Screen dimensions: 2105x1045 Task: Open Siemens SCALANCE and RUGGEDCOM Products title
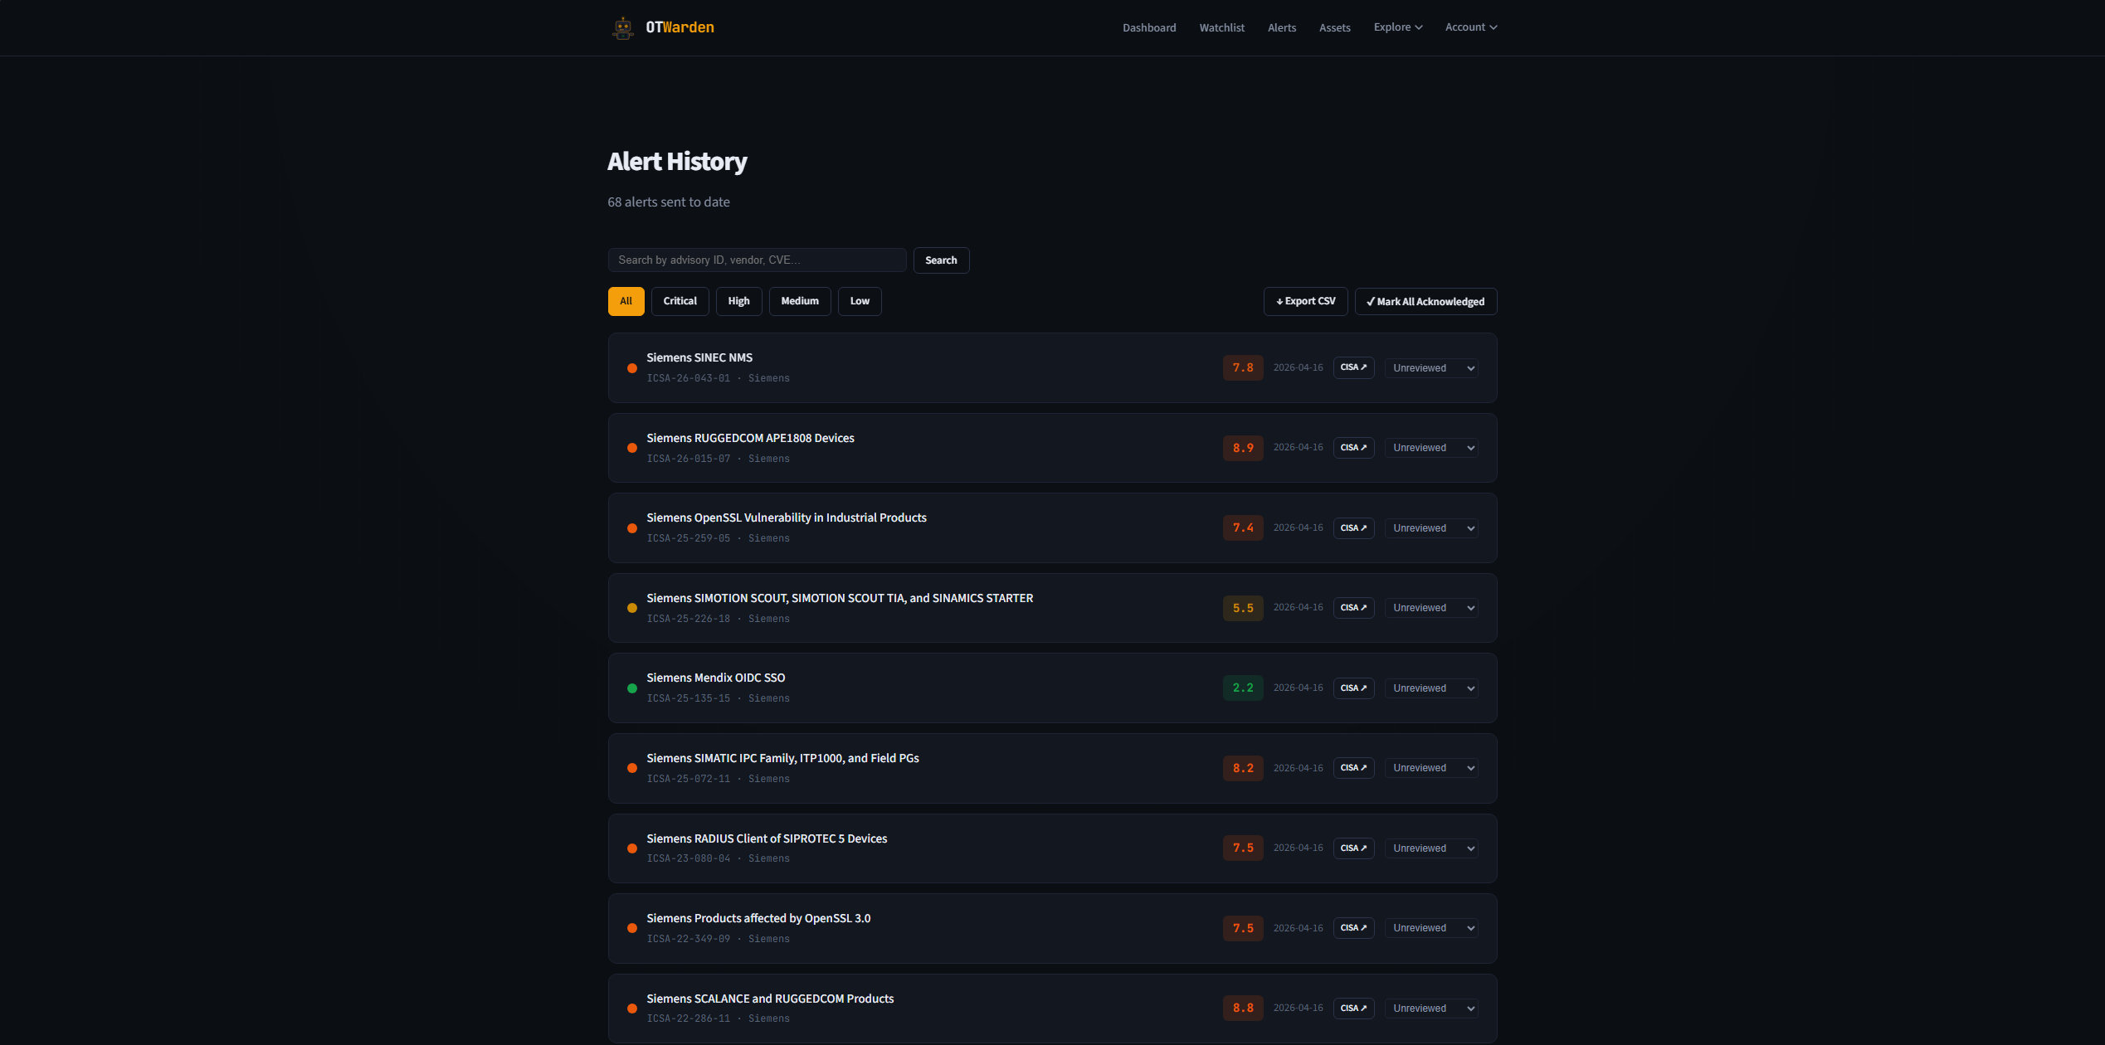pos(770,999)
